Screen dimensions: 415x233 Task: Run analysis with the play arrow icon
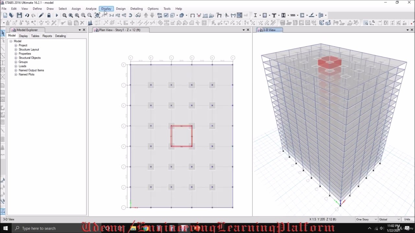57,15
